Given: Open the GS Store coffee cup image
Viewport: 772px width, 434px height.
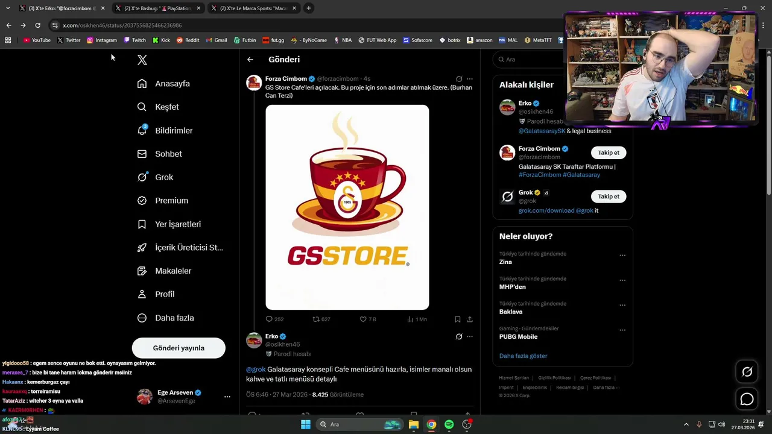Looking at the screenshot, I should [347, 207].
